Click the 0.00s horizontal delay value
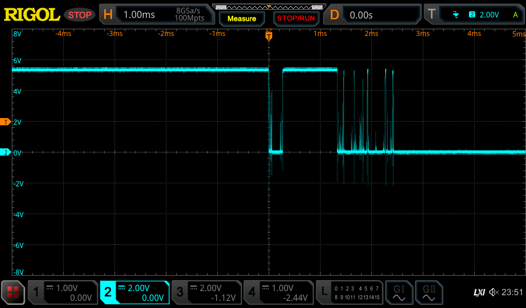The height and width of the screenshot is (308, 526). coord(361,15)
